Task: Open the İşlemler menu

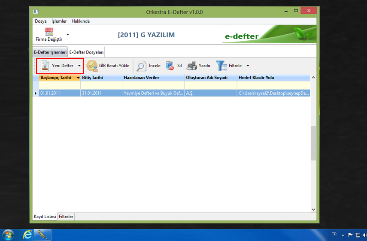Action: 59,21
